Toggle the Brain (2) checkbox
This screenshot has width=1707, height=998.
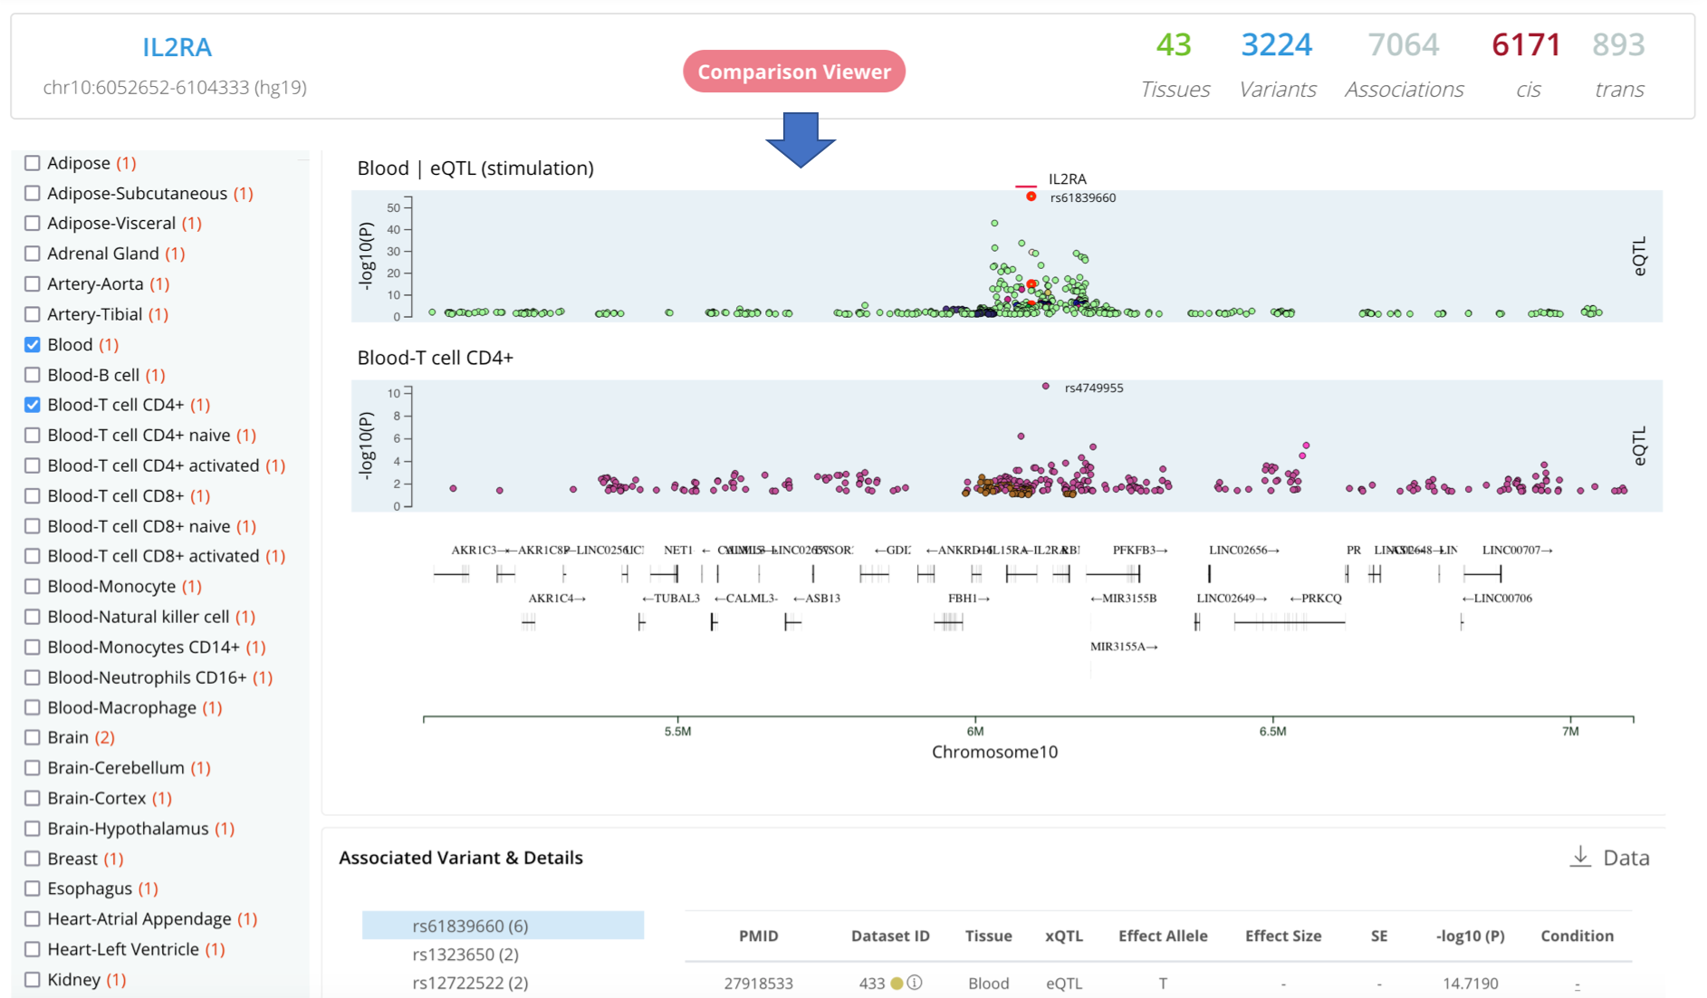(33, 737)
